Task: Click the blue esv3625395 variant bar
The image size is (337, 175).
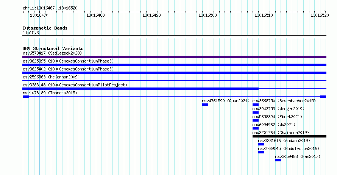Action: point(174,65)
